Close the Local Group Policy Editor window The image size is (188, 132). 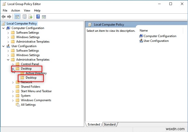coord(182,4)
